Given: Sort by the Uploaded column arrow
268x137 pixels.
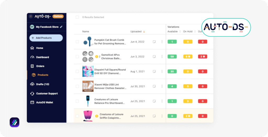Looking at the screenshot, I should click(x=144, y=32).
